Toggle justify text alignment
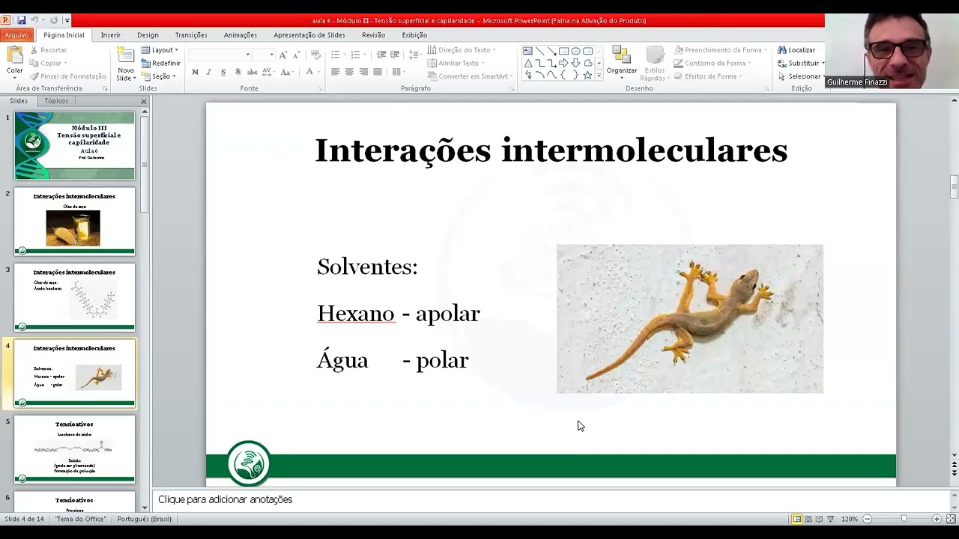This screenshot has width=959, height=539. pyautogui.click(x=377, y=72)
